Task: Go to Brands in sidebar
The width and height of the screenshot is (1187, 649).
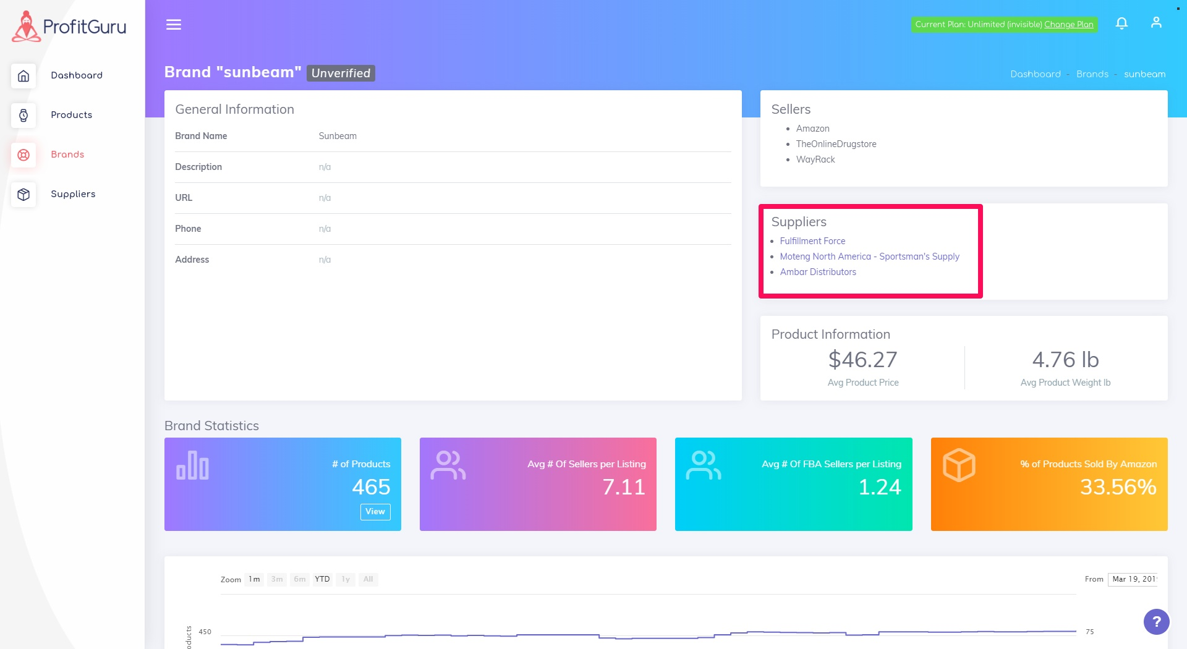Action: (x=67, y=155)
